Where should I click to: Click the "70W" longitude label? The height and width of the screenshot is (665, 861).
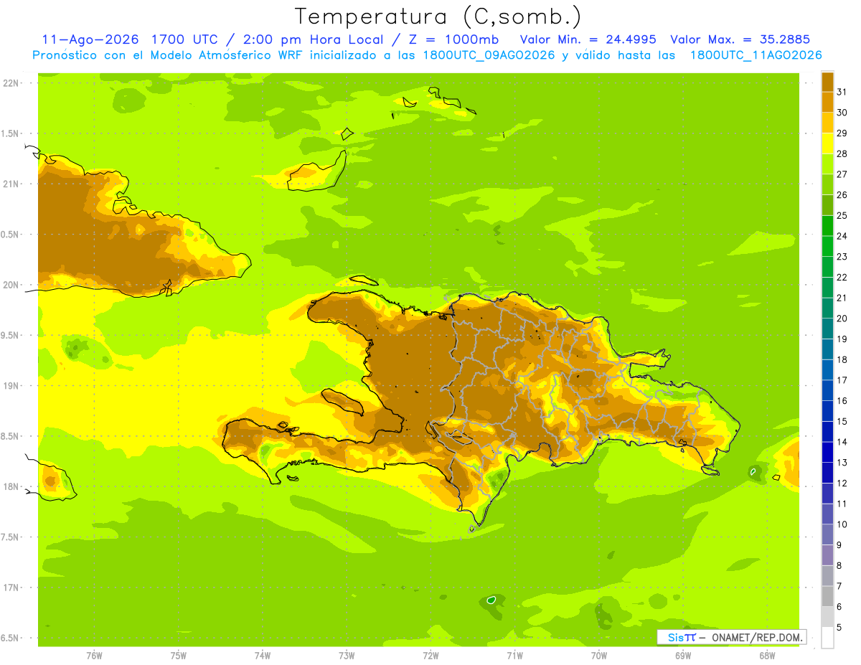(x=599, y=655)
